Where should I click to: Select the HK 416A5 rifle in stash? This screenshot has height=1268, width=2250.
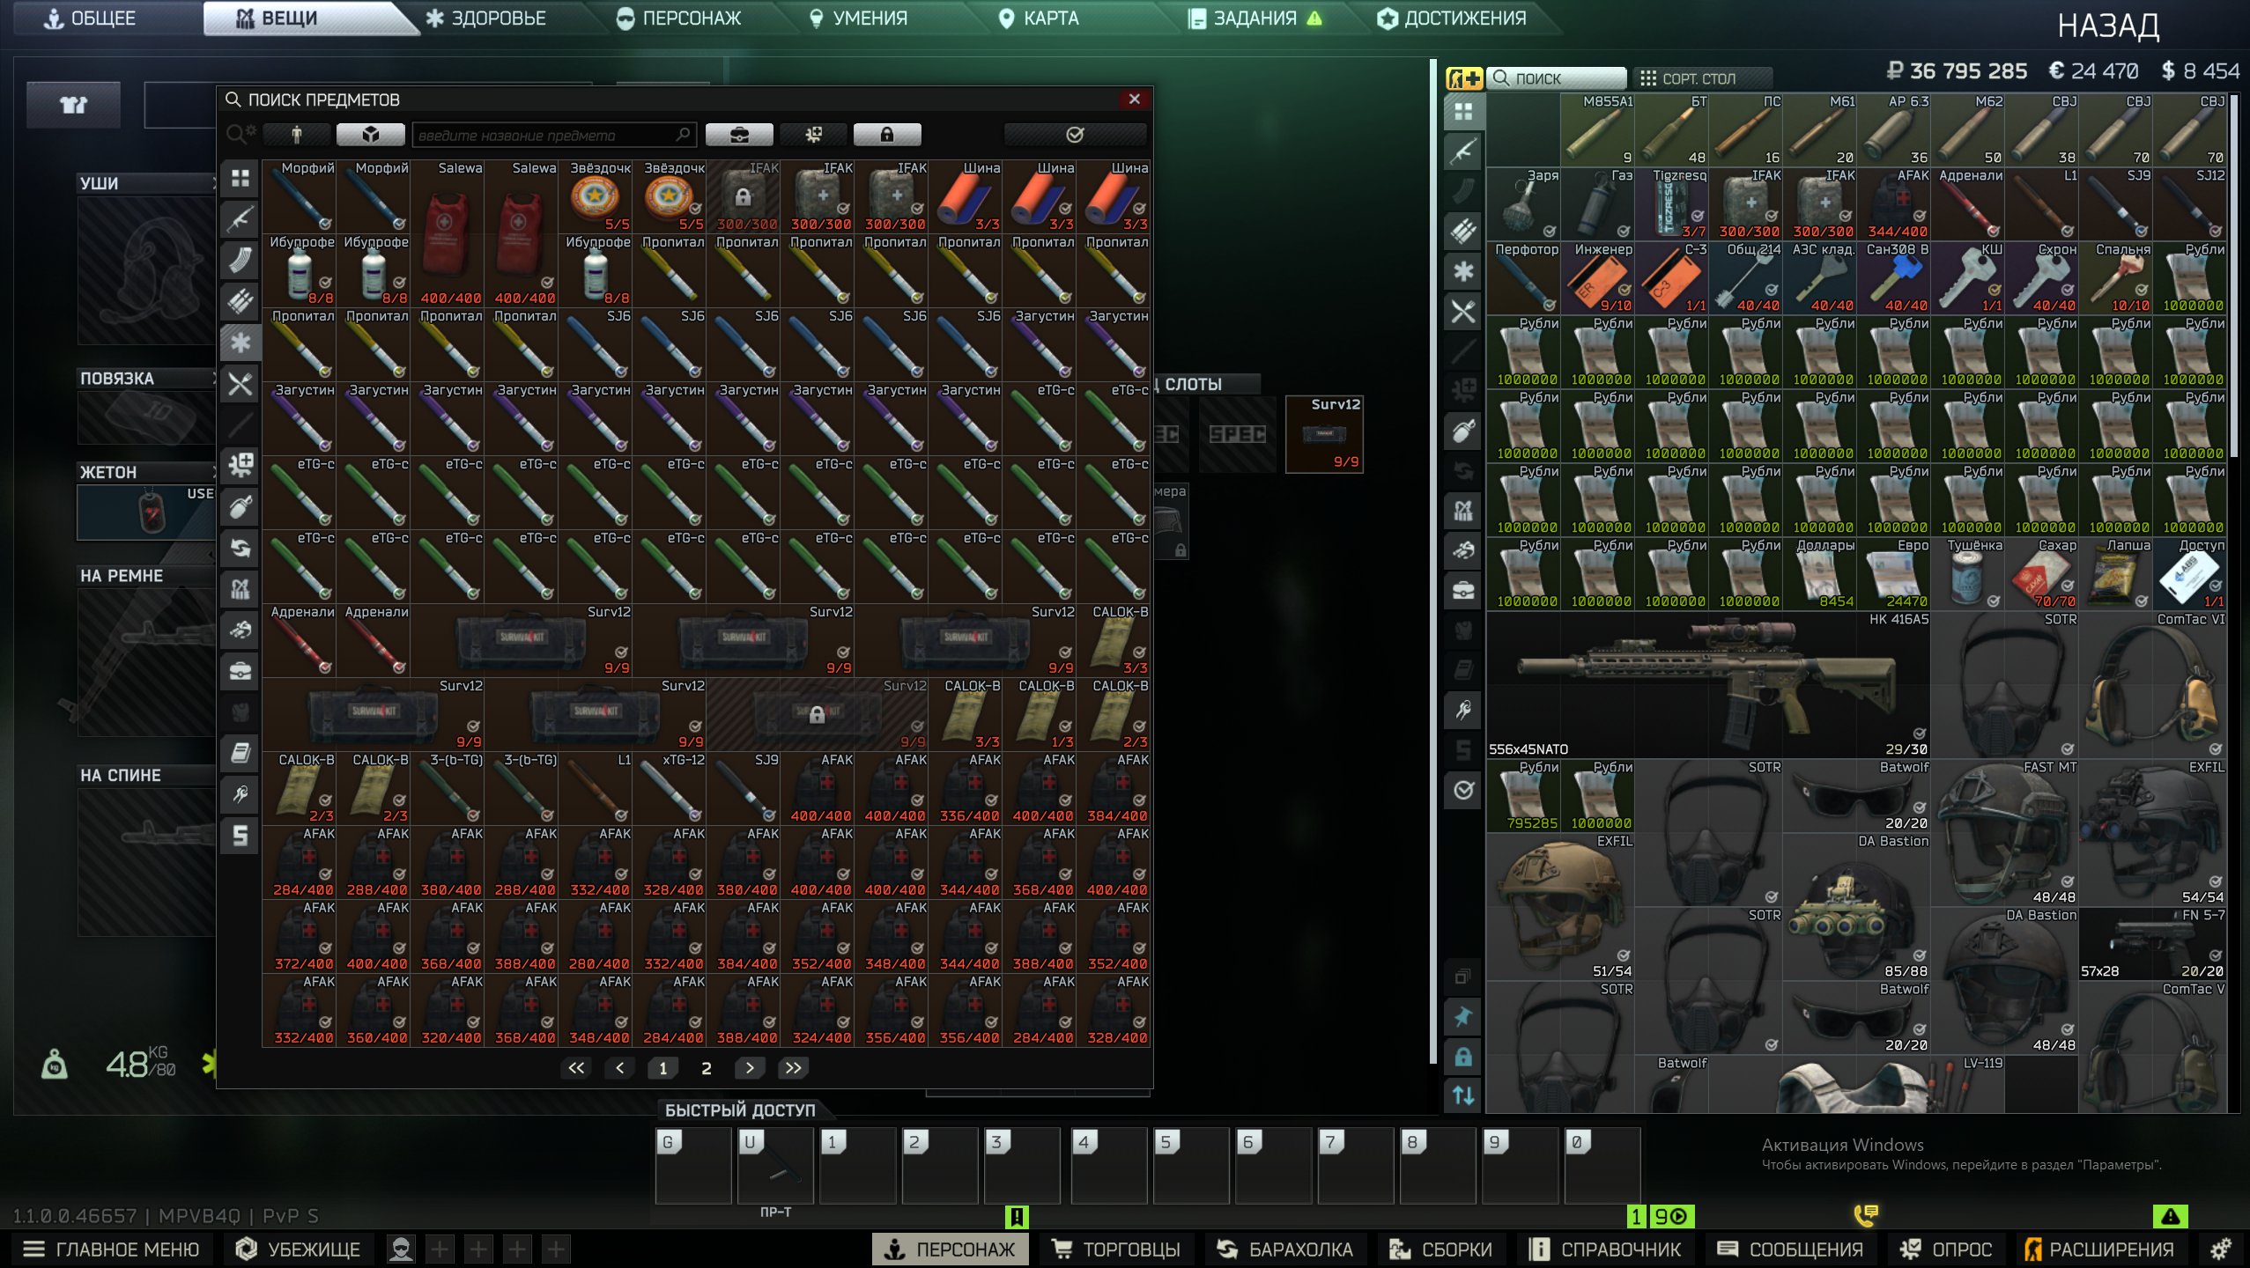click(x=1709, y=685)
